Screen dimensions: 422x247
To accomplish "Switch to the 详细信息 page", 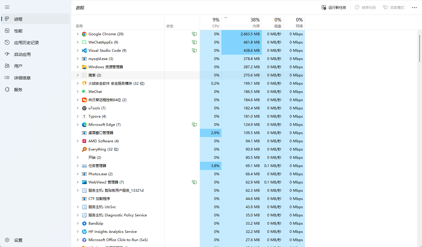I will 35,78.
